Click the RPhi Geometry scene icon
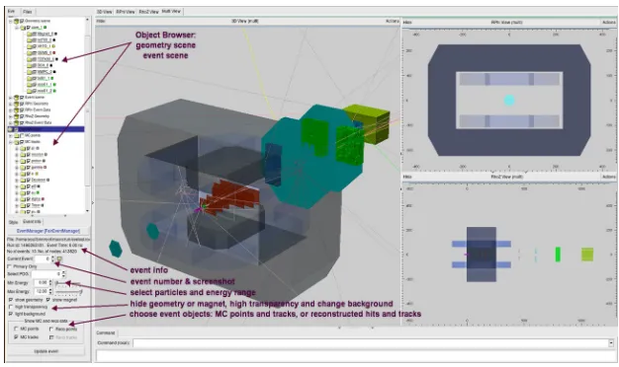Image resolution: width=619 pixels, height=367 pixels. click(x=16, y=104)
